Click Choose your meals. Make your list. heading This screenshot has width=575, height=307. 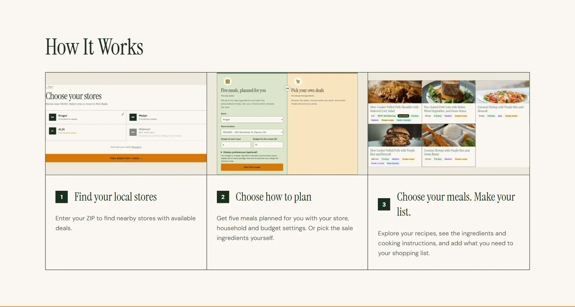(456, 204)
